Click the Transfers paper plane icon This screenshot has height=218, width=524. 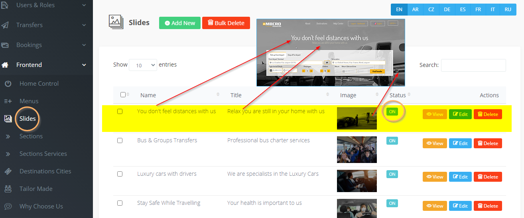coord(5,25)
